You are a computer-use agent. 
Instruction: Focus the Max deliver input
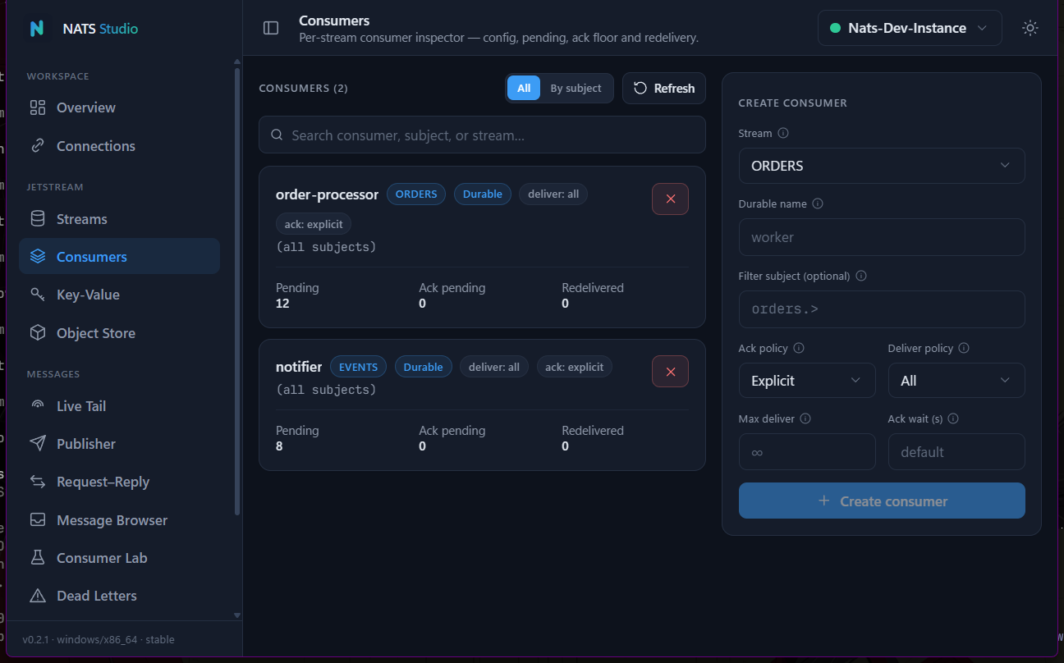tap(807, 452)
